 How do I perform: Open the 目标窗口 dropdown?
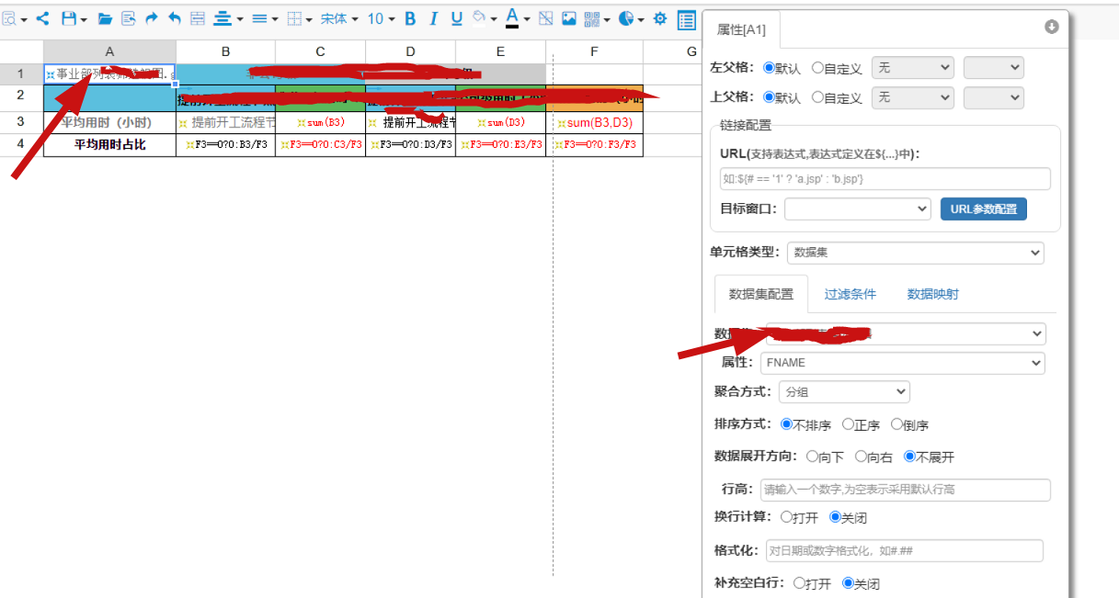click(x=858, y=209)
